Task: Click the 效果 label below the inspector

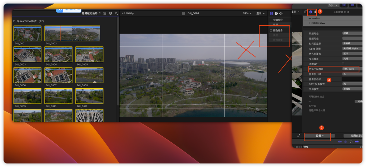Action: [x=306, y=147]
